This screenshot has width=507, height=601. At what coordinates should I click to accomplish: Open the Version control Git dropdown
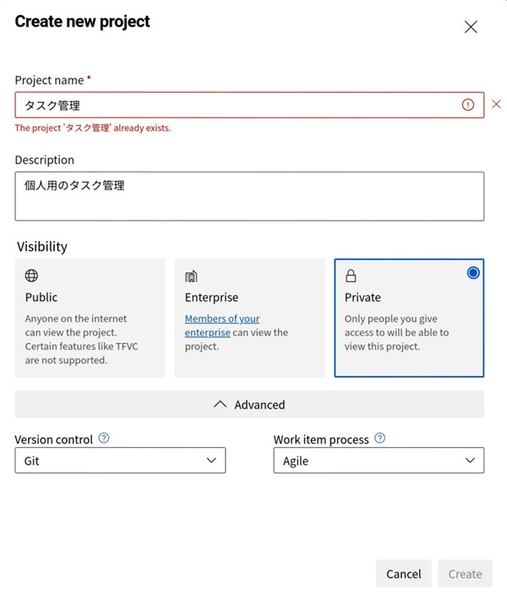click(x=120, y=461)
